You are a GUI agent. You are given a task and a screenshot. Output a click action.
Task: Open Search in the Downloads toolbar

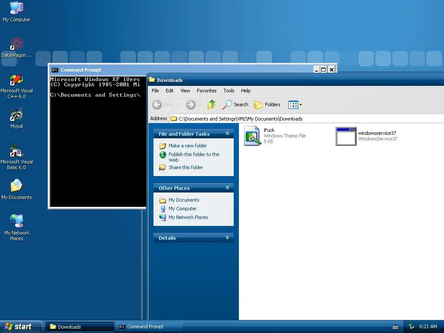tap(235, 104)
